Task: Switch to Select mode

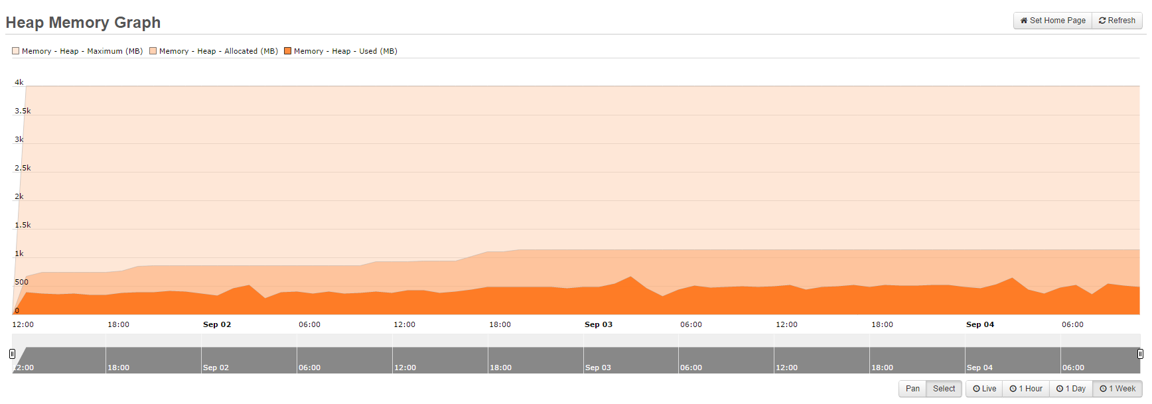Action: pyautogui.click(x=944, y=389)
